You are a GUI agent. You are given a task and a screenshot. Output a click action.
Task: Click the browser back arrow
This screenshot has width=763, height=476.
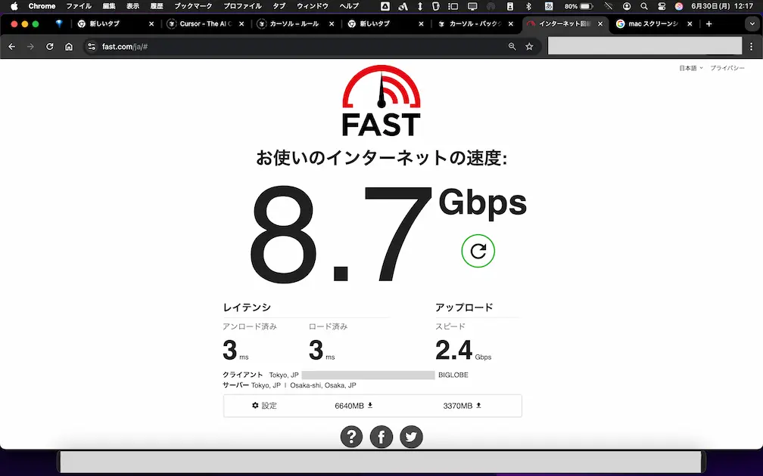tap(11, 47)
